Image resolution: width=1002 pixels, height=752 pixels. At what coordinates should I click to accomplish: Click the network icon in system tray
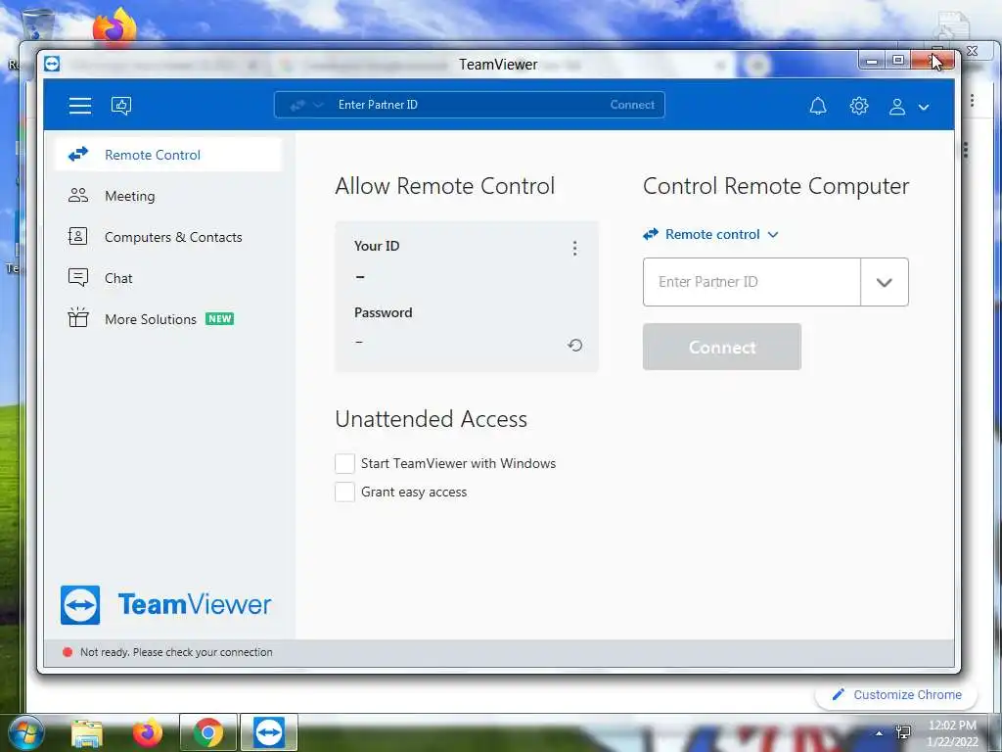pos(903,731)
